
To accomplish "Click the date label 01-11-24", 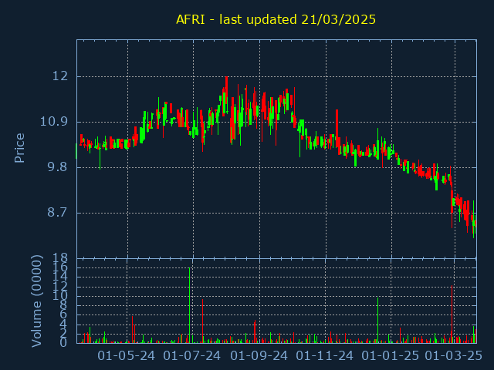I will click(325, 356).
